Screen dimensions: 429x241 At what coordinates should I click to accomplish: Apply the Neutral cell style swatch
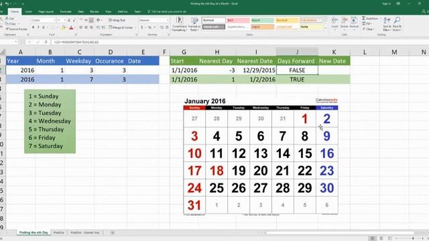(x=286, y=20)
